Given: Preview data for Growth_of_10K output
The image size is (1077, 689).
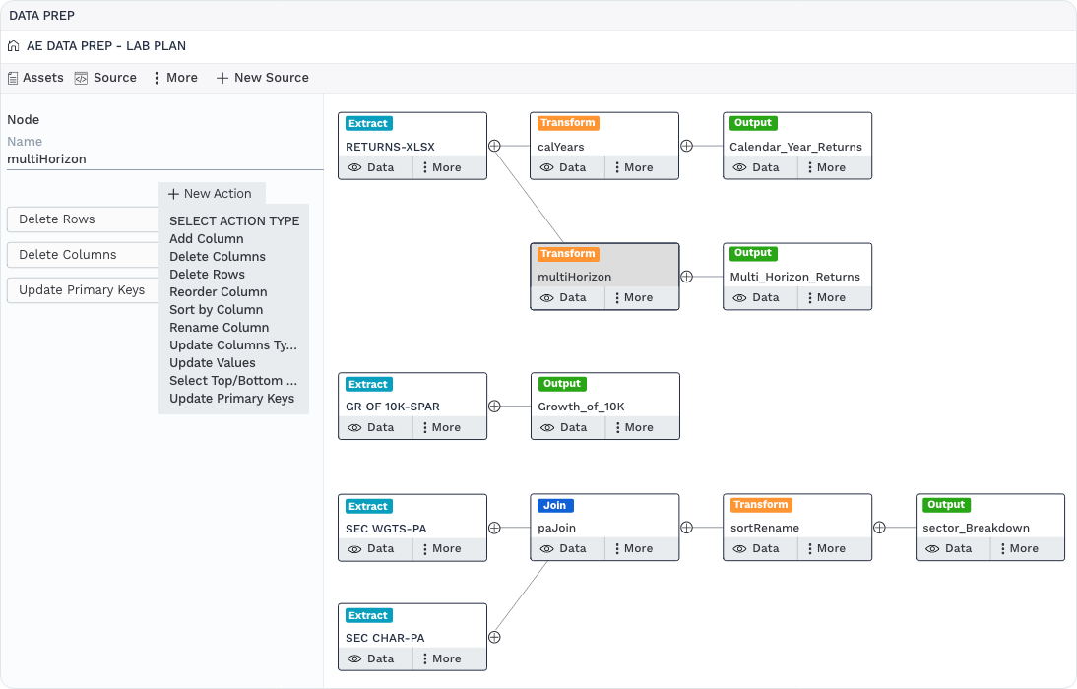Looking at the screenshot, I should pos(564,427).
